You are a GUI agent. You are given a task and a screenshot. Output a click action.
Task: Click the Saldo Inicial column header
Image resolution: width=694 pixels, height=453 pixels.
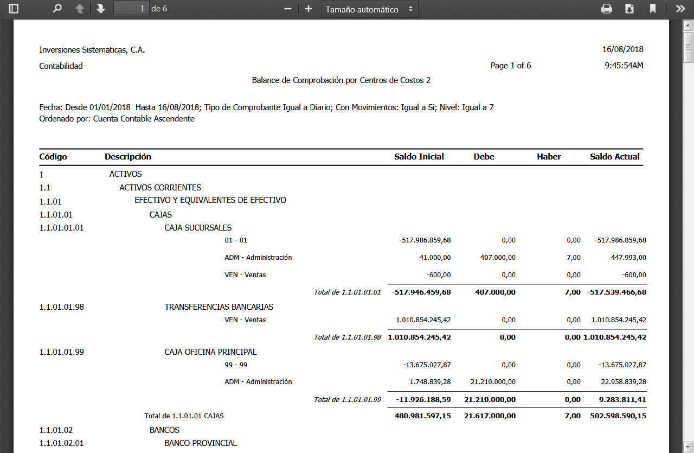pos(419,157)
